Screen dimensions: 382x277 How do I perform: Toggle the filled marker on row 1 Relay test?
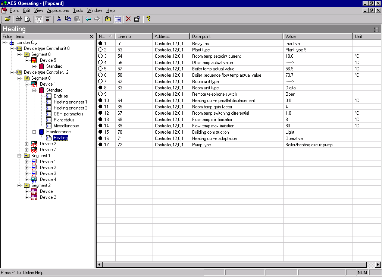[x=100, y=43]
